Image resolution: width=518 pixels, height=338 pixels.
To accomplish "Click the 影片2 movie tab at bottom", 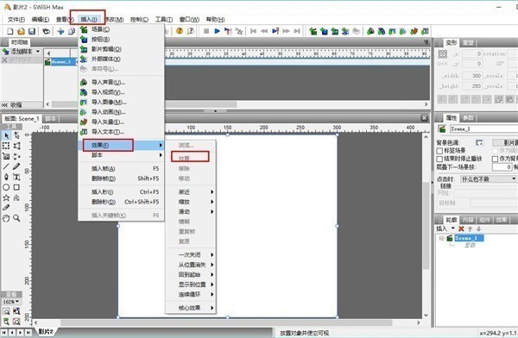I will tap(46, 331).
